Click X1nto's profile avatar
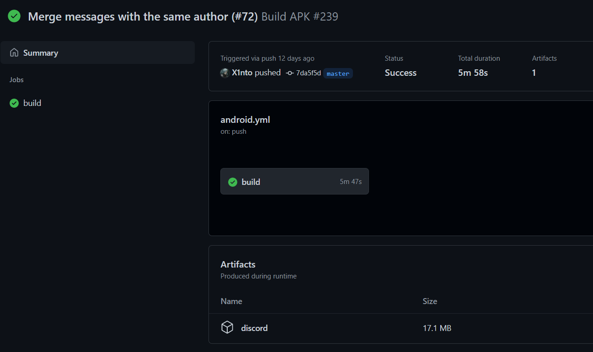The width and height of the screenshot is (593, 352). (224, 73)
